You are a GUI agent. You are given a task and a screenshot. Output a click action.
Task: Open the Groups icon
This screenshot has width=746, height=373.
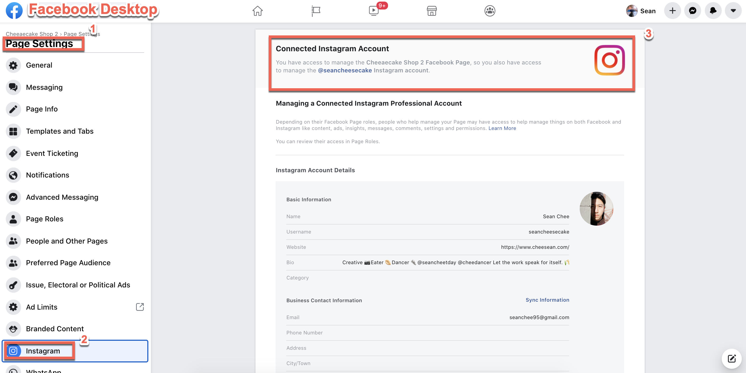pyautogui.click(x=490, y=11)
